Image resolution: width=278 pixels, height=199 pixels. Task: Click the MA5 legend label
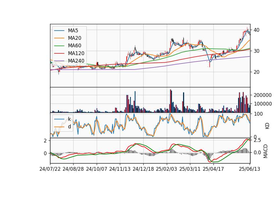73,31
